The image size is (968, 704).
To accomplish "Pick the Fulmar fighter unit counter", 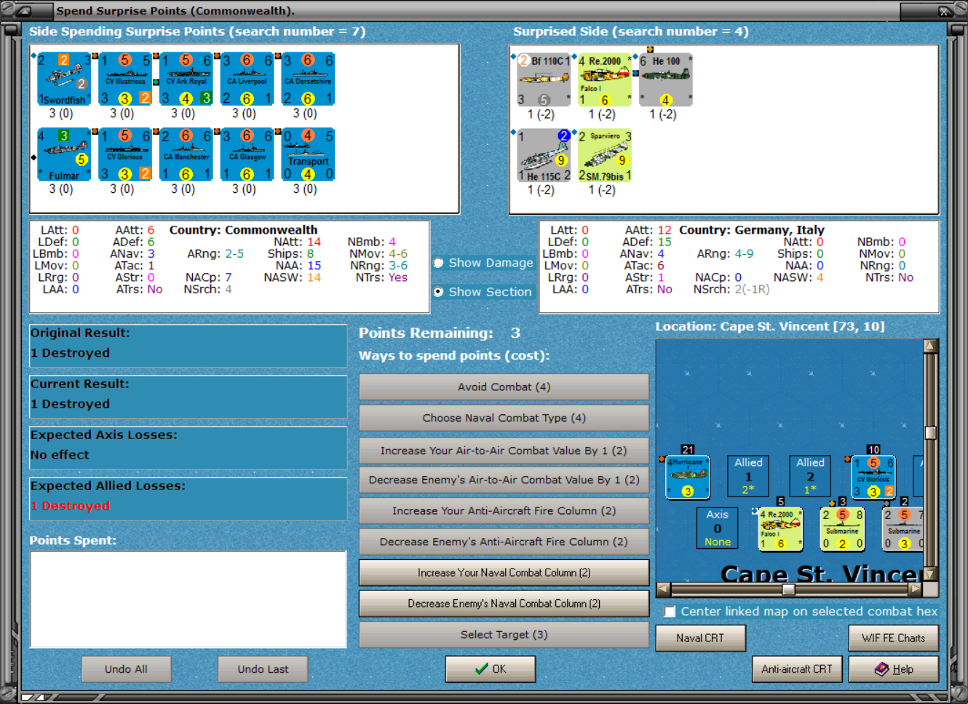I will (x=64, y=155).
